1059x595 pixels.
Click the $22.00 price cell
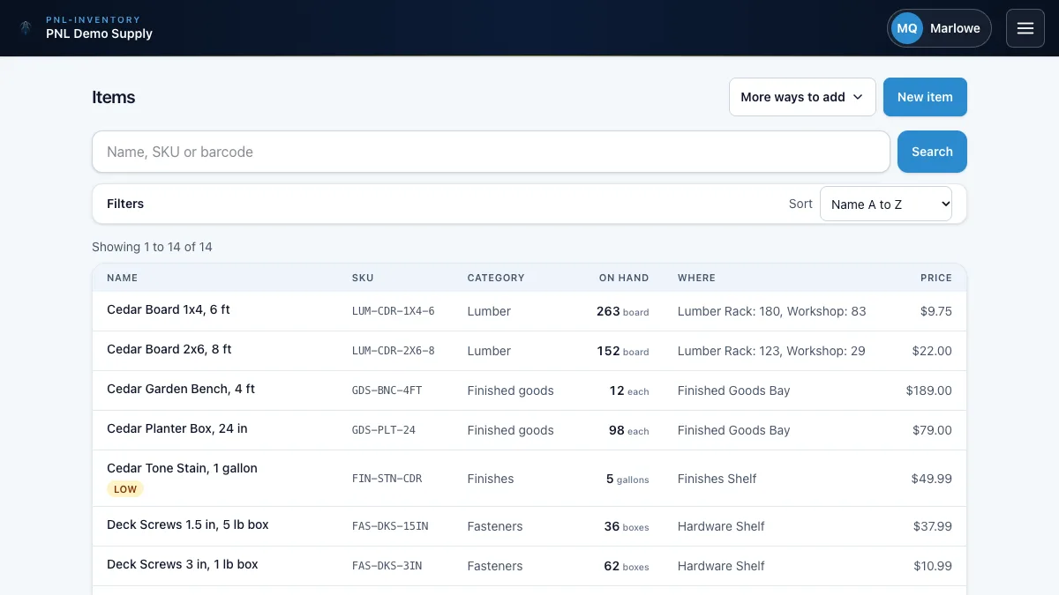(932, 351)
